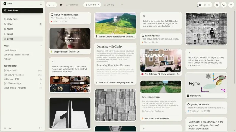Open Notes in sidebar
The width and height of the screenshot is (236, 132).
pos(23,29)
